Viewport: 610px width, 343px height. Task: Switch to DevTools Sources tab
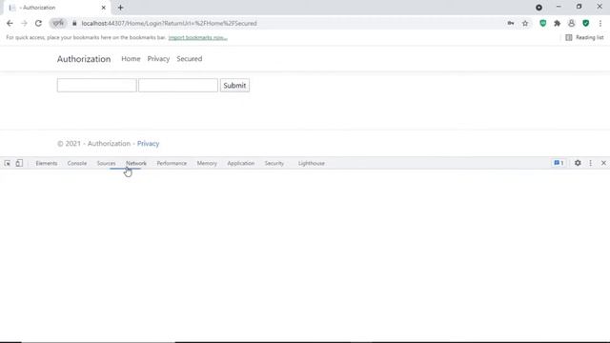click(106, 163)
